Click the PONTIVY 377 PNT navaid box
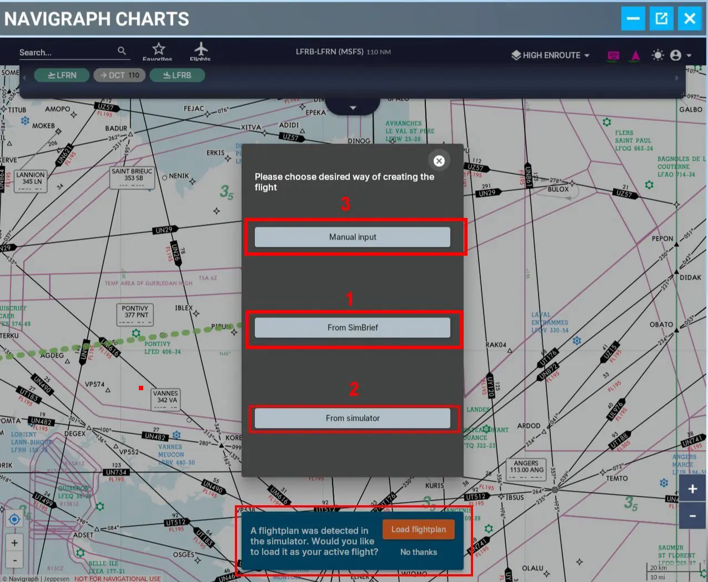The width and height of the screenshot is (708, 582). pos(135,314)
